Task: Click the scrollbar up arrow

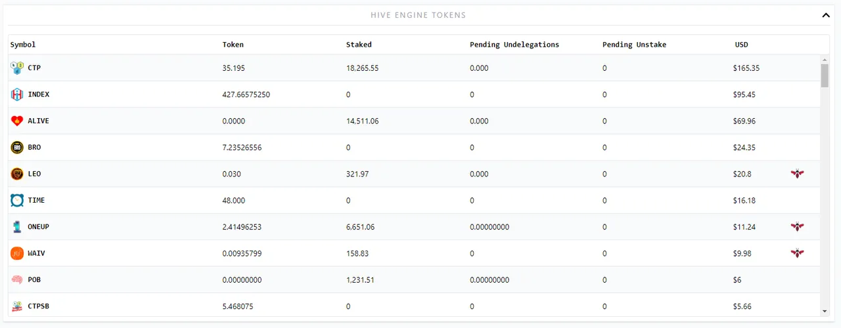Action: coord(825,60)
